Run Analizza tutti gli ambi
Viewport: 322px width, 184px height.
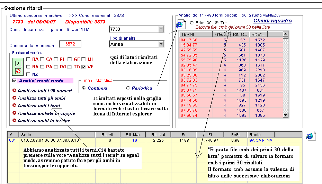pyautogui.click(x=42, y=98)
